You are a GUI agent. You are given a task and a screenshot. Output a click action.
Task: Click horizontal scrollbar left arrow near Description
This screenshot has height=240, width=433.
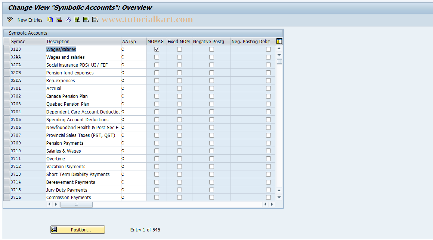click(49, 204)
